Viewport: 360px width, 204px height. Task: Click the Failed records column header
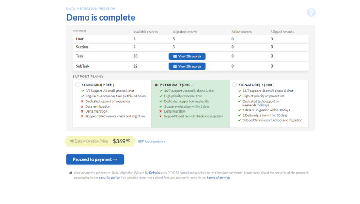(241, 32)
